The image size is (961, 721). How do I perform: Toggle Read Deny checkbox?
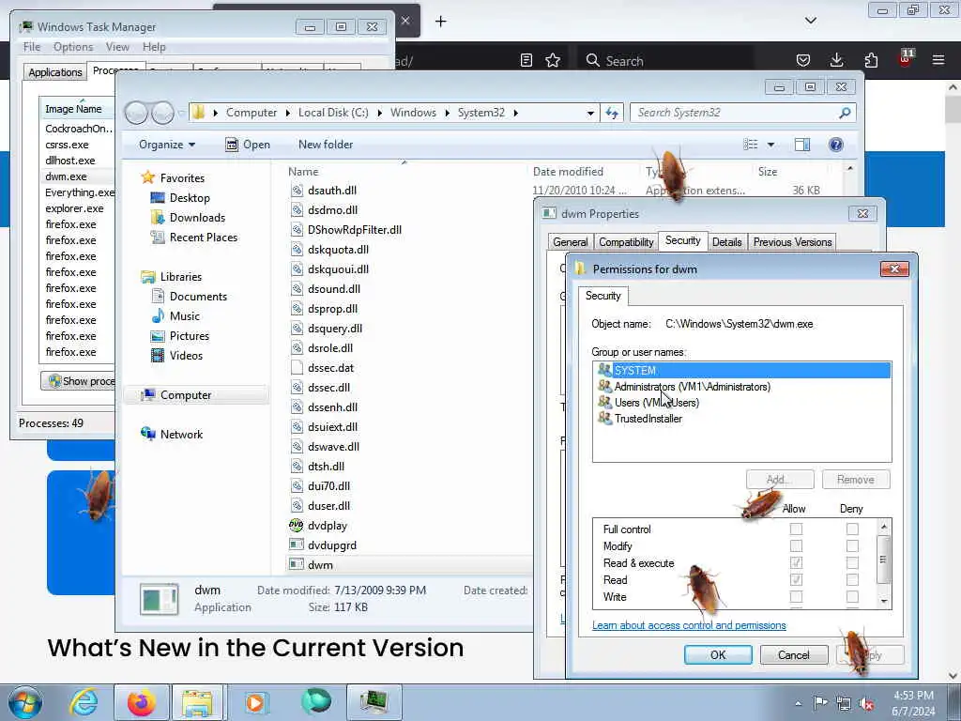click(x=852, y=580)
